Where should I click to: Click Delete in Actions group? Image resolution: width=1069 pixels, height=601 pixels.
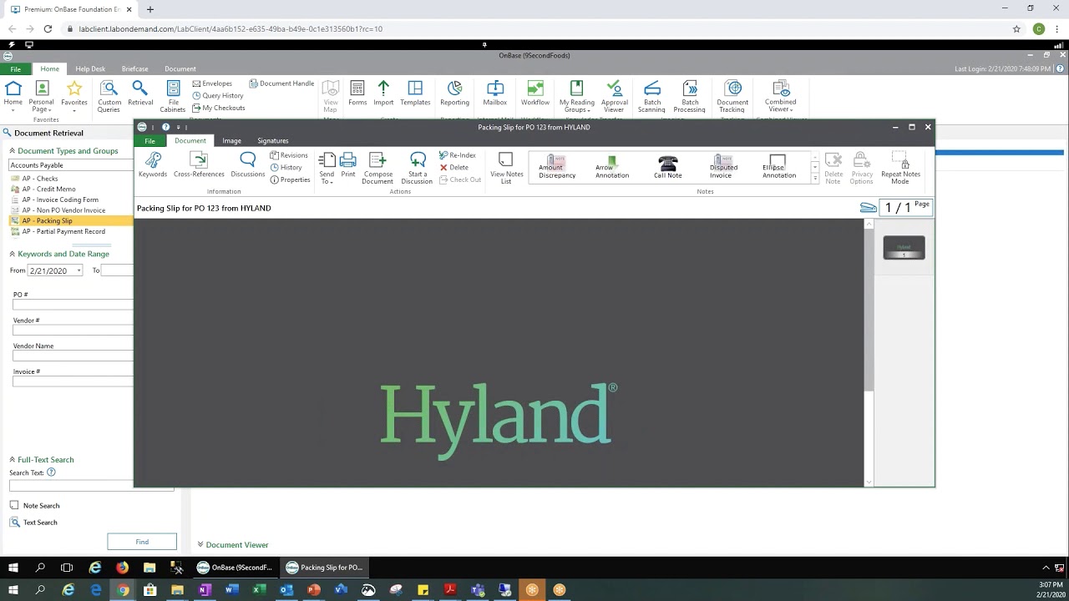pyautogui.click(x=454, y=168)
